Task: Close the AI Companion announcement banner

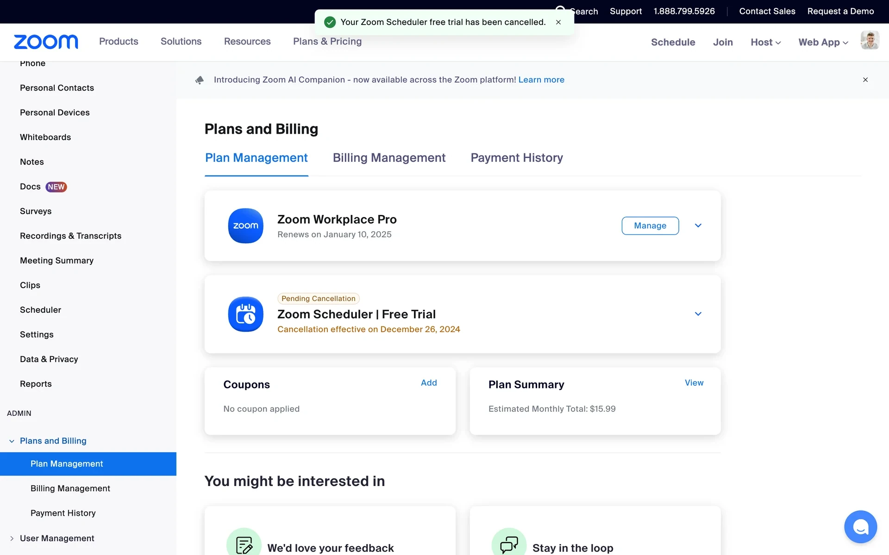Action: (x=865, y=80)
